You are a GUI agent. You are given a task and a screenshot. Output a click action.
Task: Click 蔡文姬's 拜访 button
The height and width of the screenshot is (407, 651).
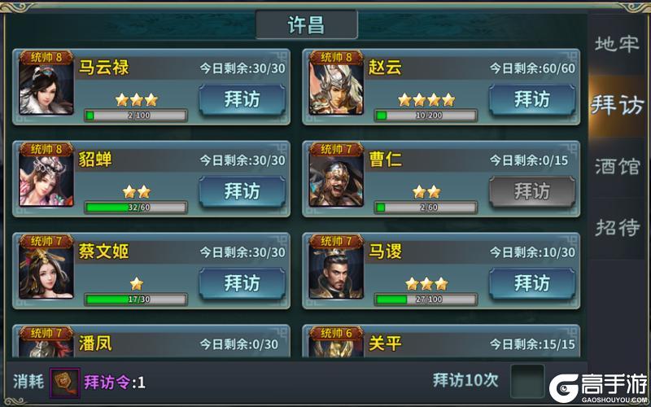pos(242,283)
